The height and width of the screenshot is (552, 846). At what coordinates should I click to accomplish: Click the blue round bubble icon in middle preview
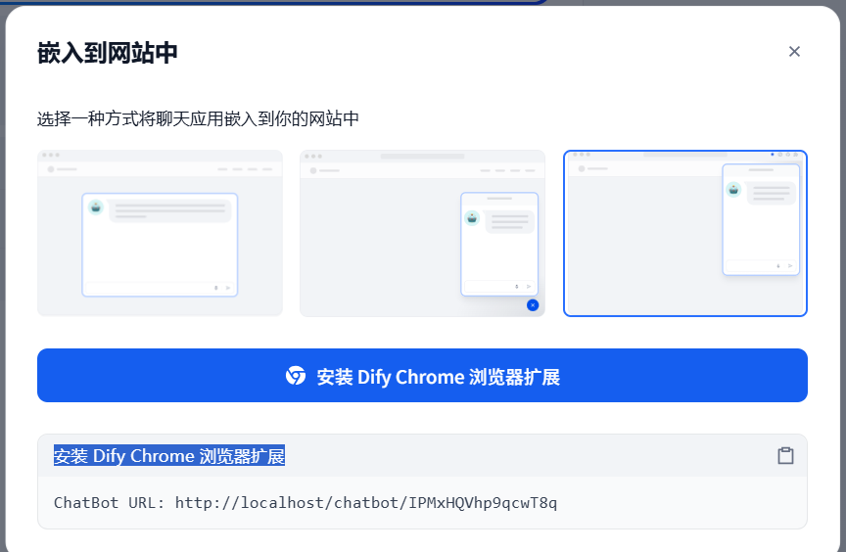(x=533, y=305)
